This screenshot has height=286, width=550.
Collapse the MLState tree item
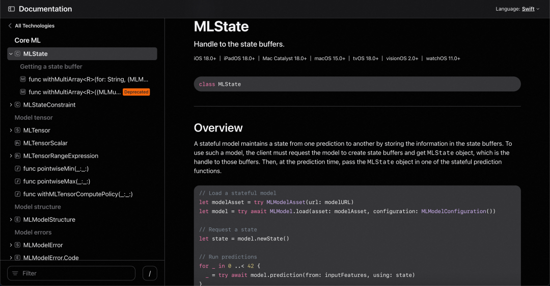[11, 54]
